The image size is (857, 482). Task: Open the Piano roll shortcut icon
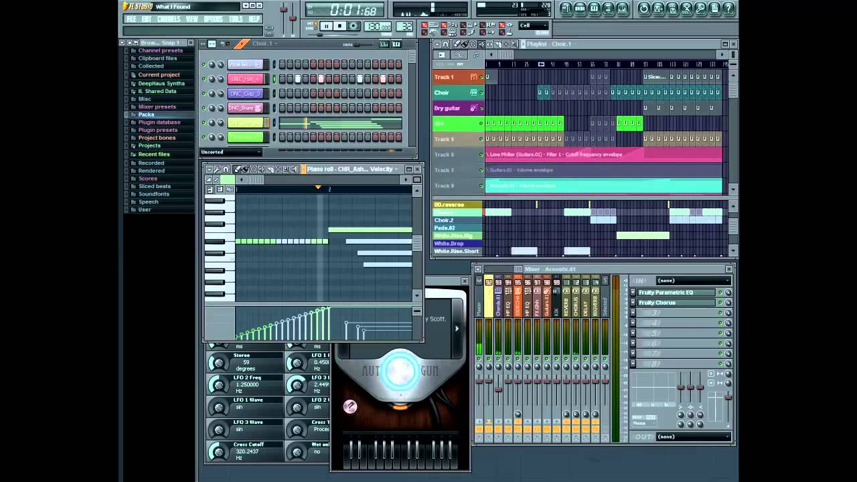(594, 9)
